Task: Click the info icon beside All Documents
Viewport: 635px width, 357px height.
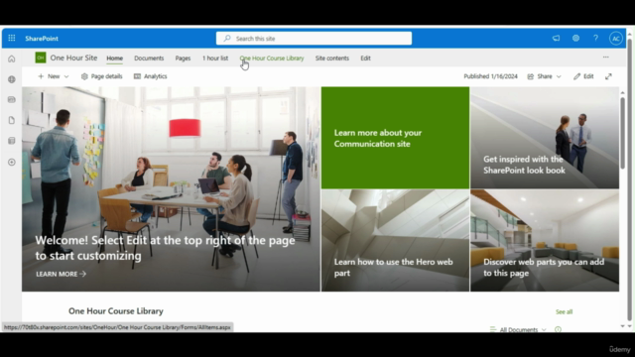Action: [558, 329]
